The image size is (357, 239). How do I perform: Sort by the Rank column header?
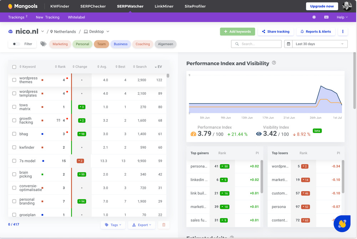[x=60, y=67]
